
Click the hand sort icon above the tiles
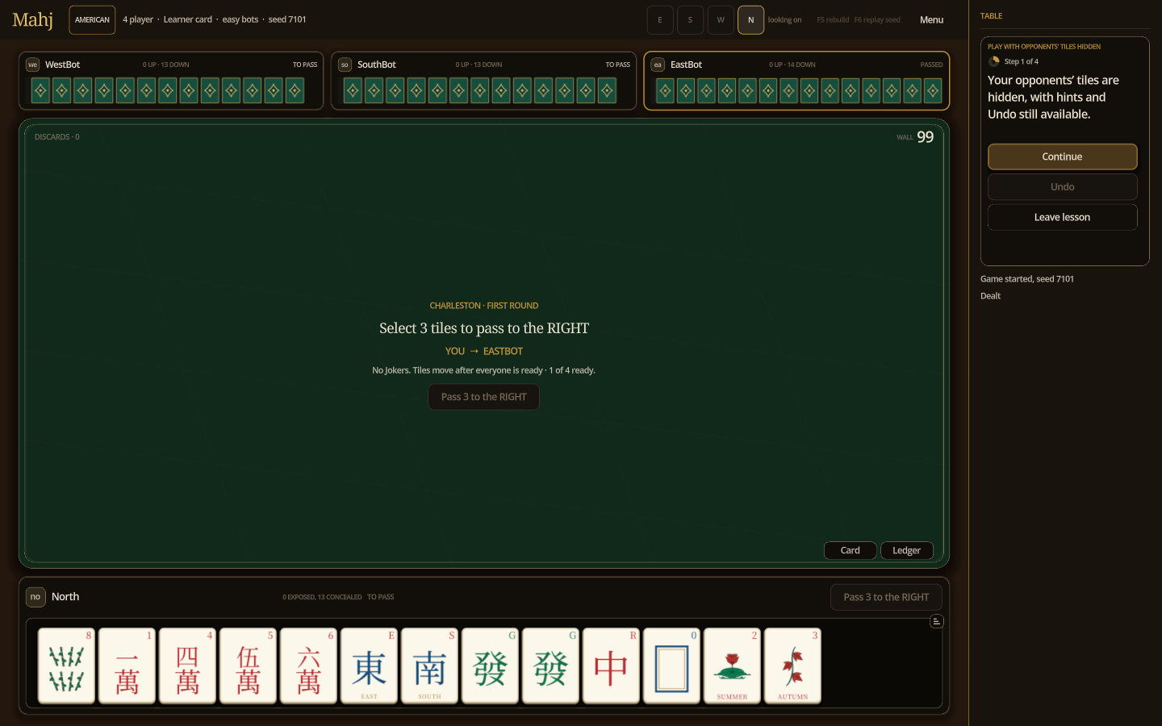point(936,621)
